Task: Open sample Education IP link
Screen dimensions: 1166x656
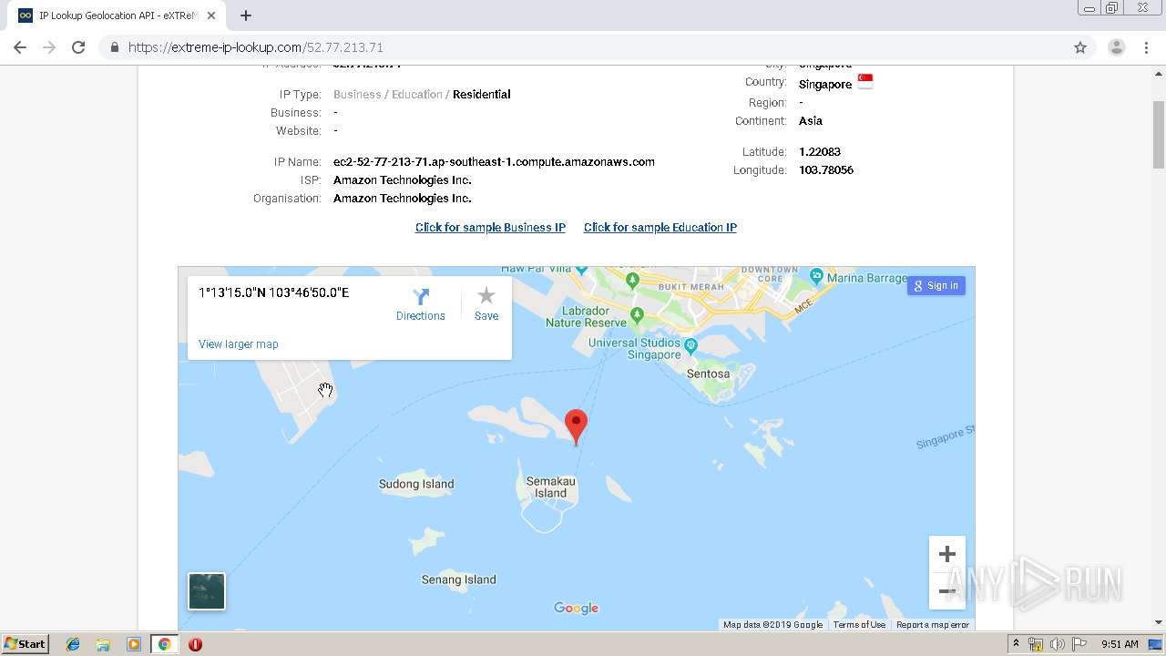Action: coord(660,228)
